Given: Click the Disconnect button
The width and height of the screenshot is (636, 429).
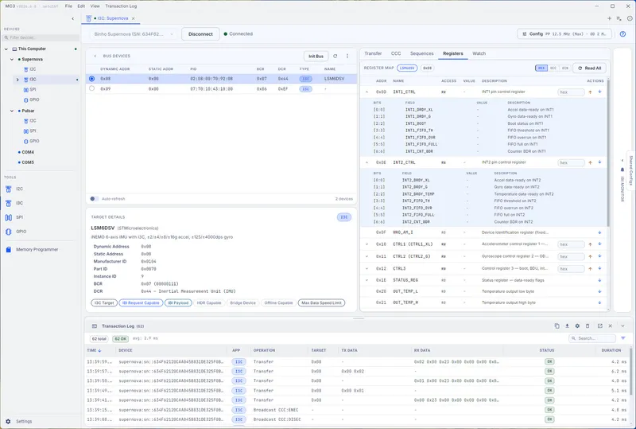Looking at the screenshot, I should point(200,34).
